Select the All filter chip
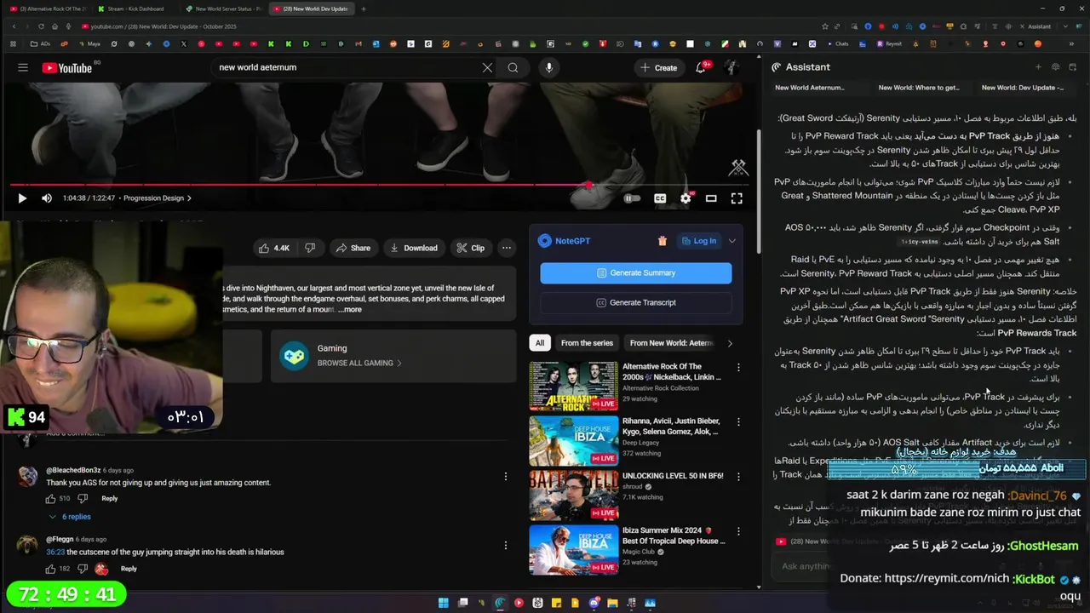The image size is (1090, 613). [x=539, y=343]
